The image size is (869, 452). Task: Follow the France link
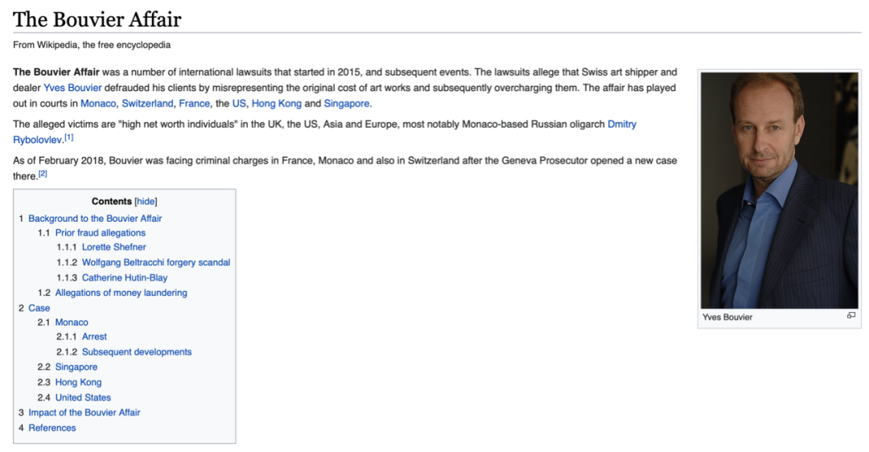[194, 104]
